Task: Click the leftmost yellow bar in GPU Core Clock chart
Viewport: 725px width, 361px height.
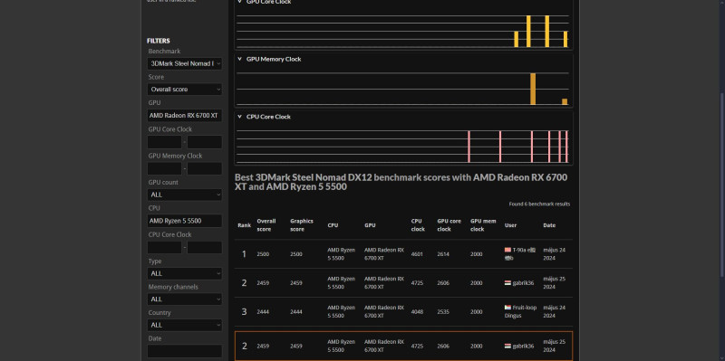Action: tap(516, 39)
